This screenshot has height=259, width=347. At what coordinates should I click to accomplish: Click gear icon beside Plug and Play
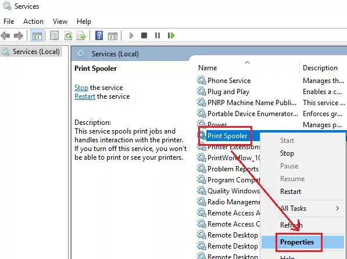click(201, 91)
